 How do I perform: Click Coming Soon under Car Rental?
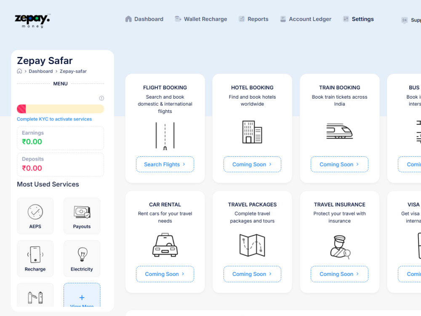tap(165, 274)
